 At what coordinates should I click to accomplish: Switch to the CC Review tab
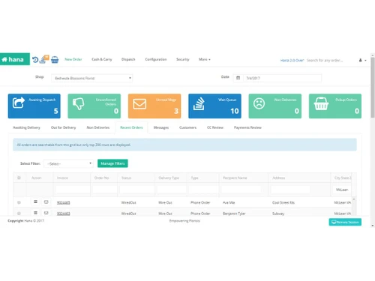[x=215, y=127]
